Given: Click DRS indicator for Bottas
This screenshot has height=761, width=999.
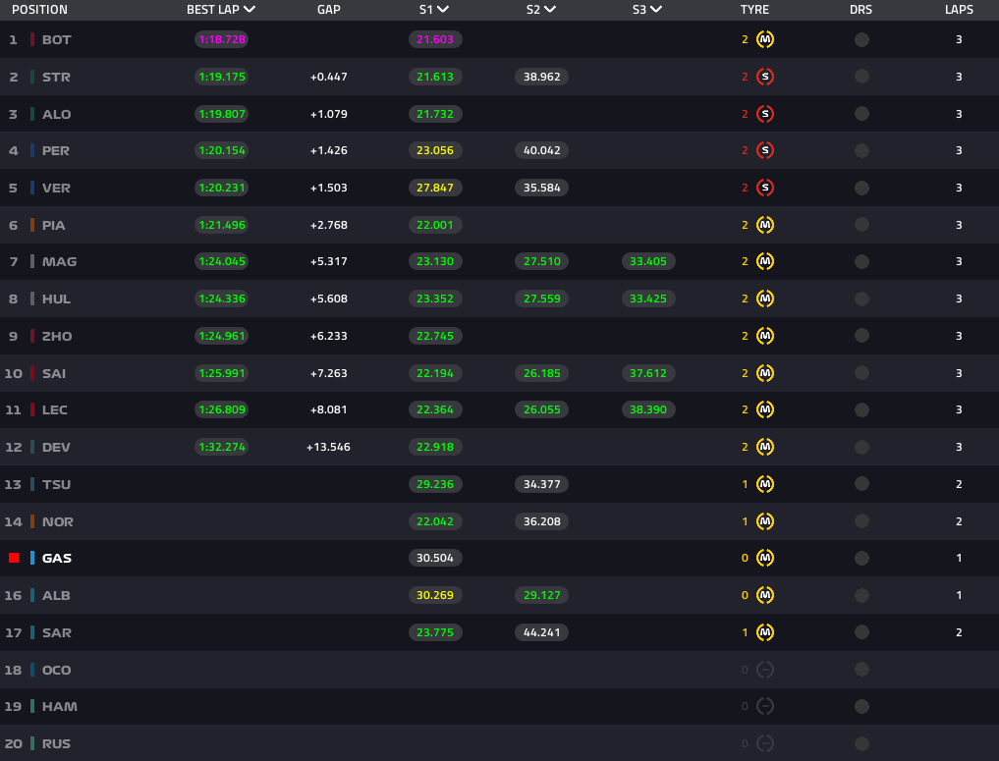Looking at the screenshot, I should tap(861, 40).
